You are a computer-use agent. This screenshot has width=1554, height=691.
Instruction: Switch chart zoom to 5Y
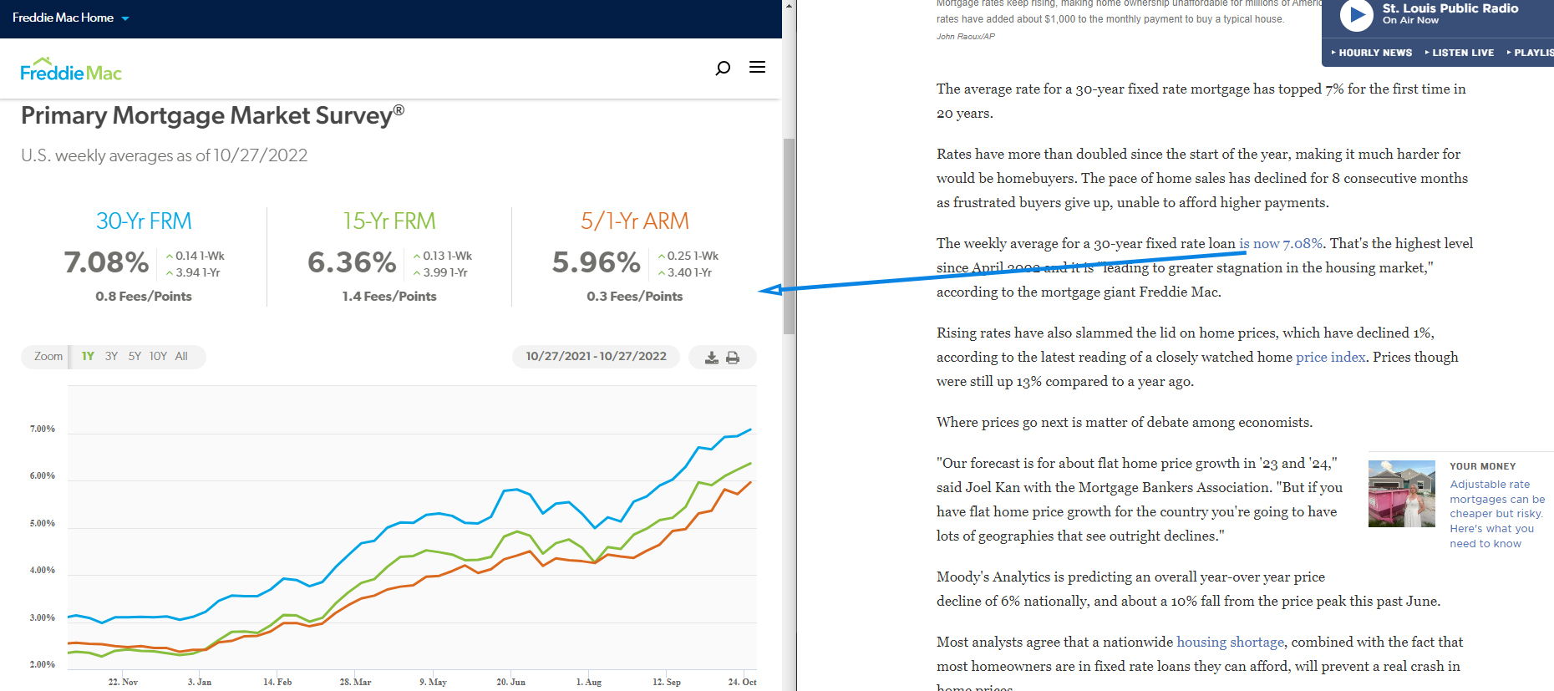tap(135, 357)
